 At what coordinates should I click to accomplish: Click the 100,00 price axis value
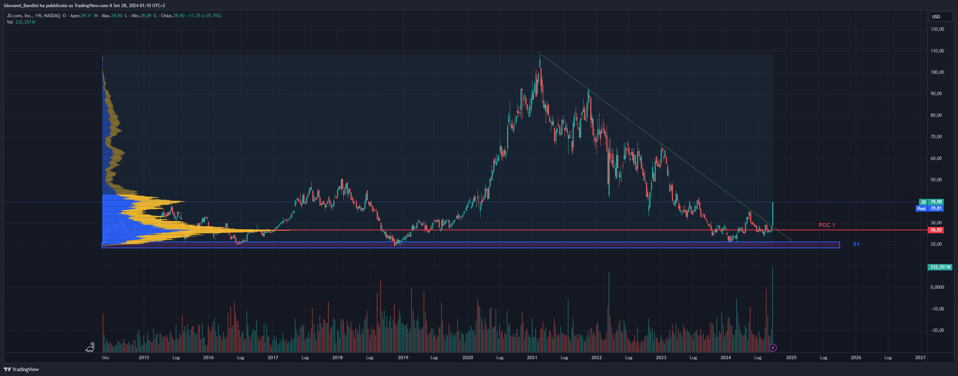937,72
